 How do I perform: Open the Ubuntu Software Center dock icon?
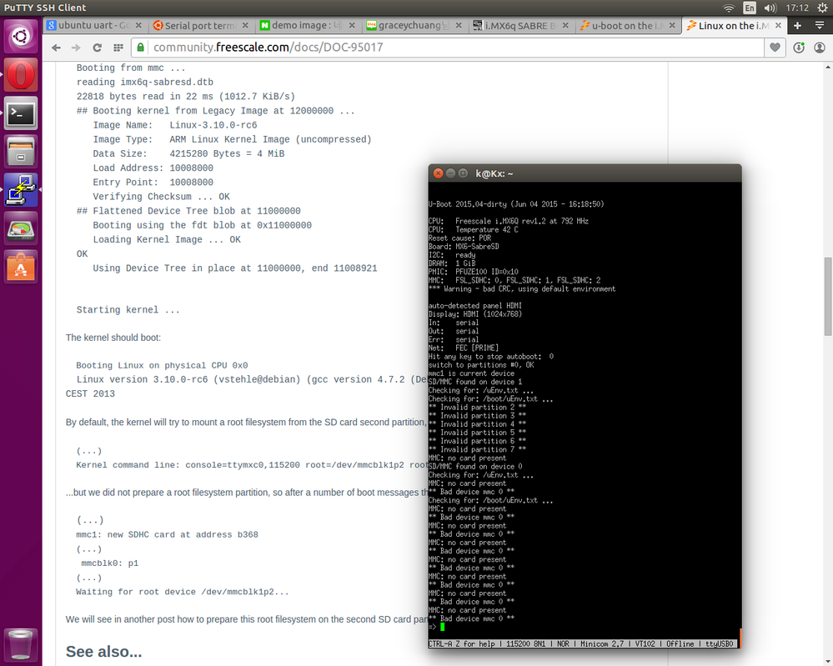click(21, 267)
